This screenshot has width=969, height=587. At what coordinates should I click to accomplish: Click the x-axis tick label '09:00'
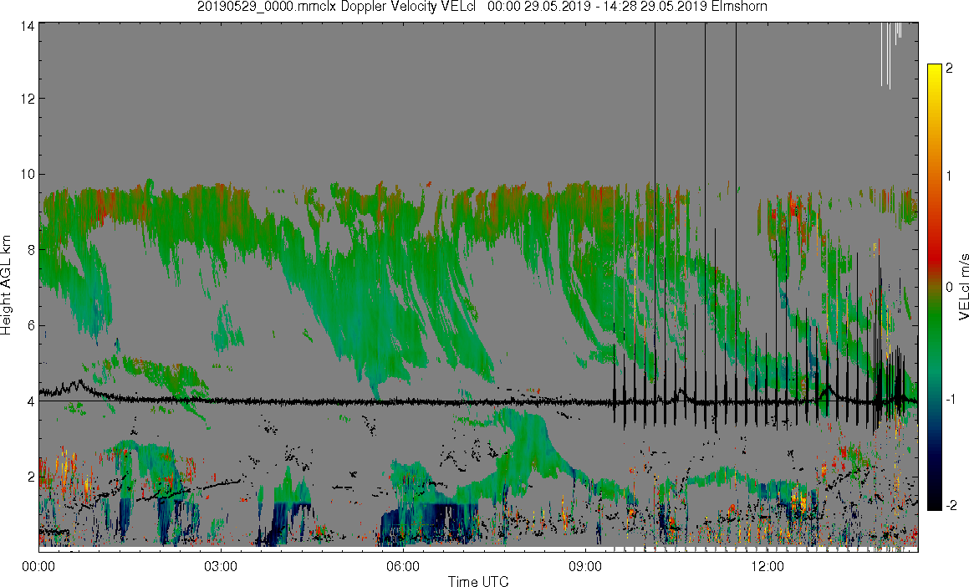point(585,566)
